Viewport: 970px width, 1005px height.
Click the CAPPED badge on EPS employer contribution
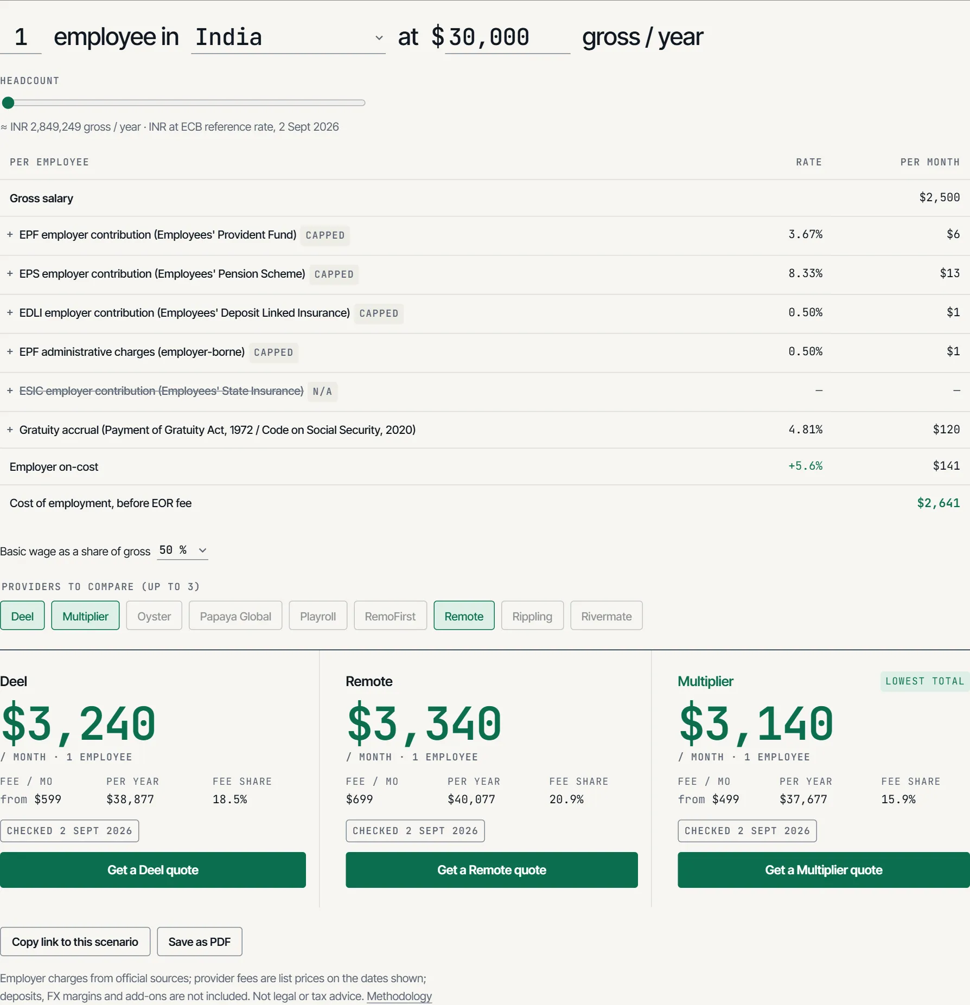coord(334,274)
